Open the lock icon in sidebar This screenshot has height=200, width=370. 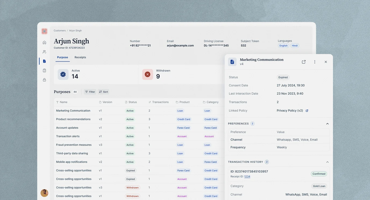click(x=44, y=80)
